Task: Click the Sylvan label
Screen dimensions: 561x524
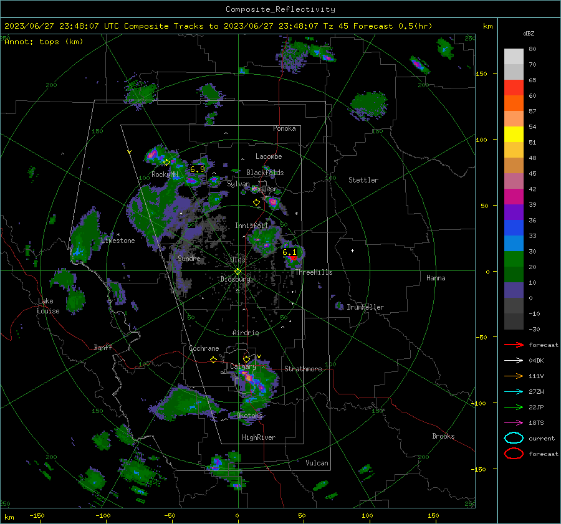Action: [238, 184]
